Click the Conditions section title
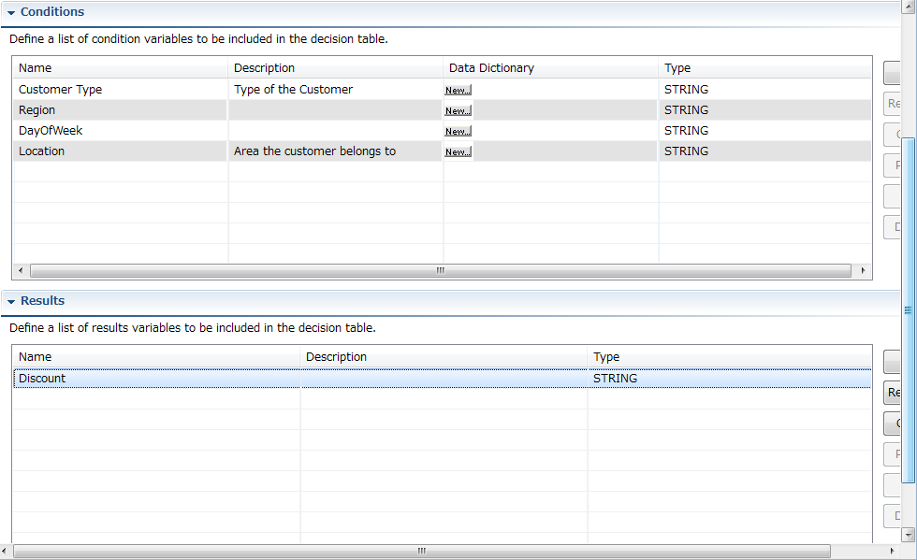Screen dimensions: 917x560 click(x=52, y=12)
